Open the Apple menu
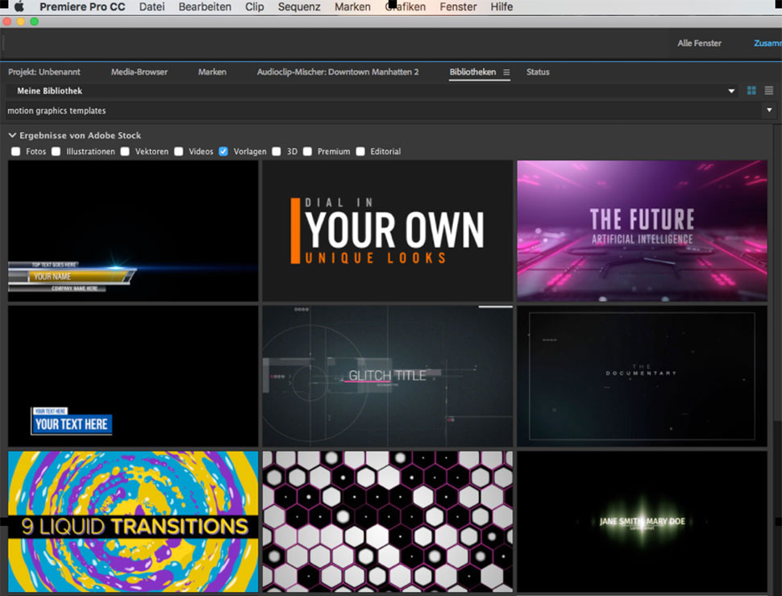 pos(19,7)
